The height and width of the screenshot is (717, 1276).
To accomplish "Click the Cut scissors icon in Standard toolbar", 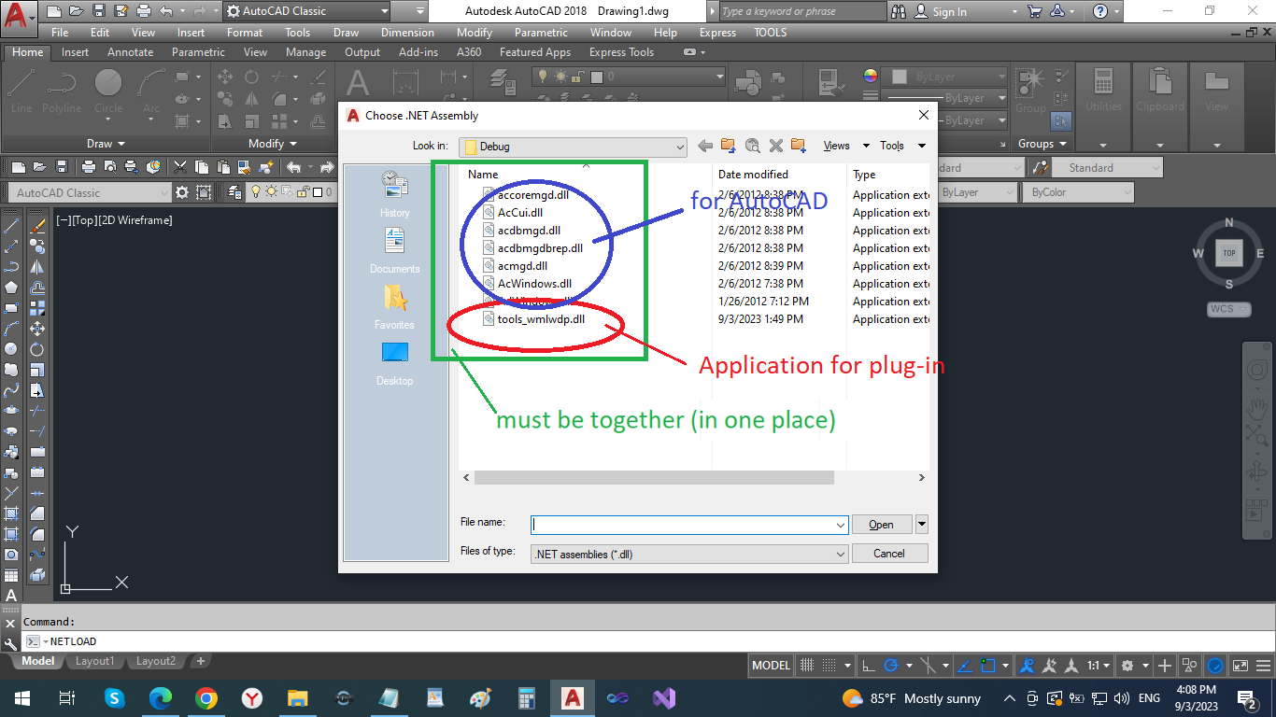I will [180, 167].
